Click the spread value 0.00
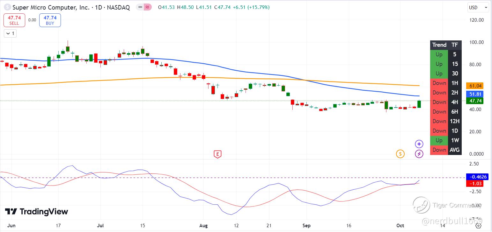The image size is (492, 232). 32,20
